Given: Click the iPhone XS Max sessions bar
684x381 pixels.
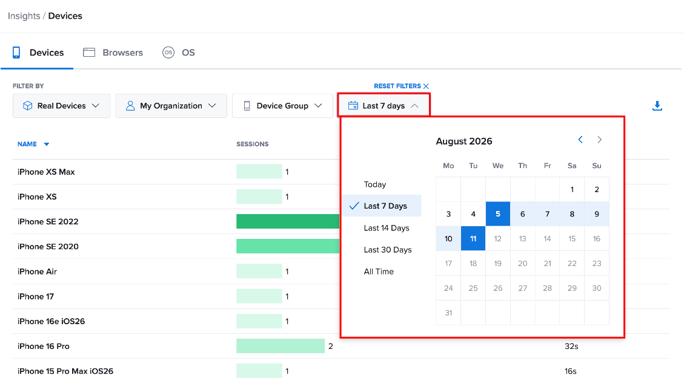Looking at the screenshot, I should click(259, 172).
